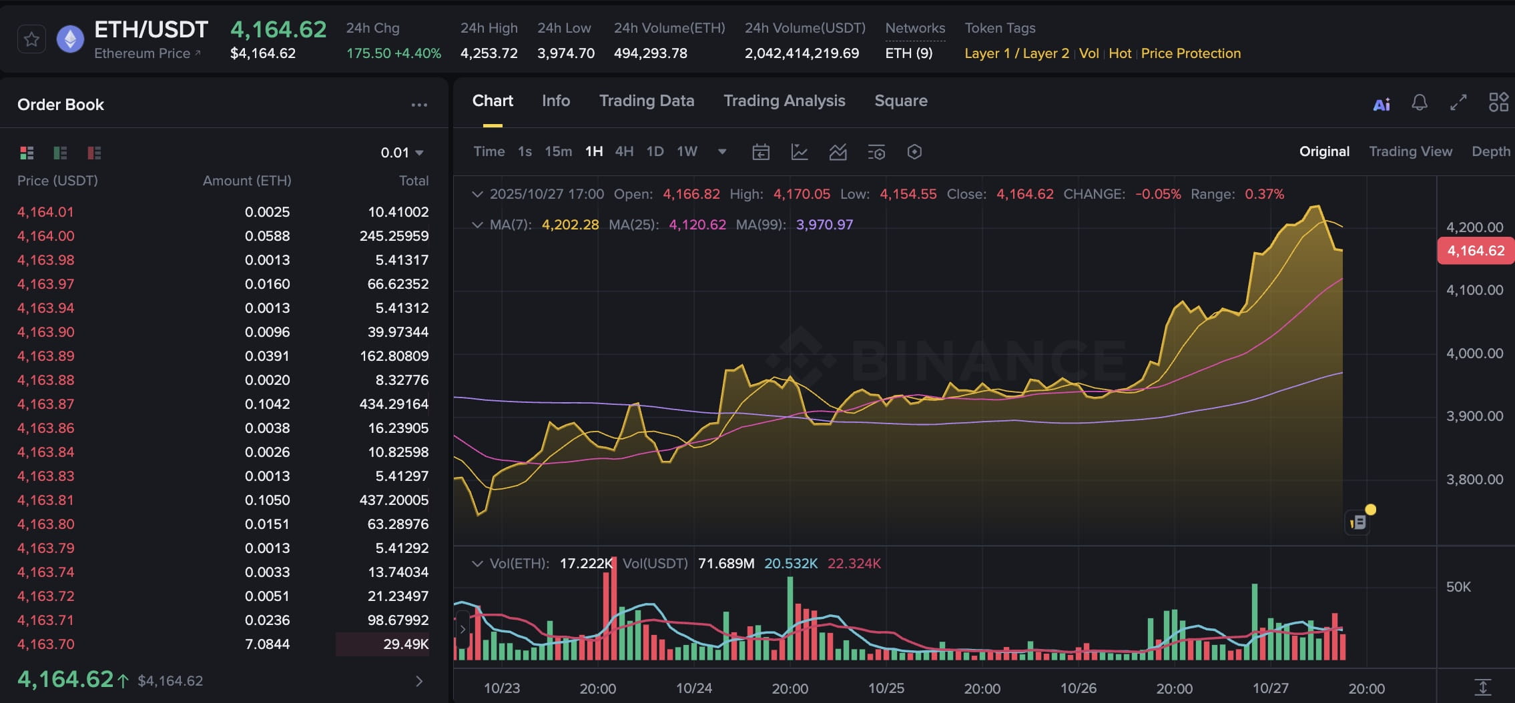Expand the interval dropdown next to 1W
The image size is (1515, 703).
pyautogui.click(x=722, y=152)
